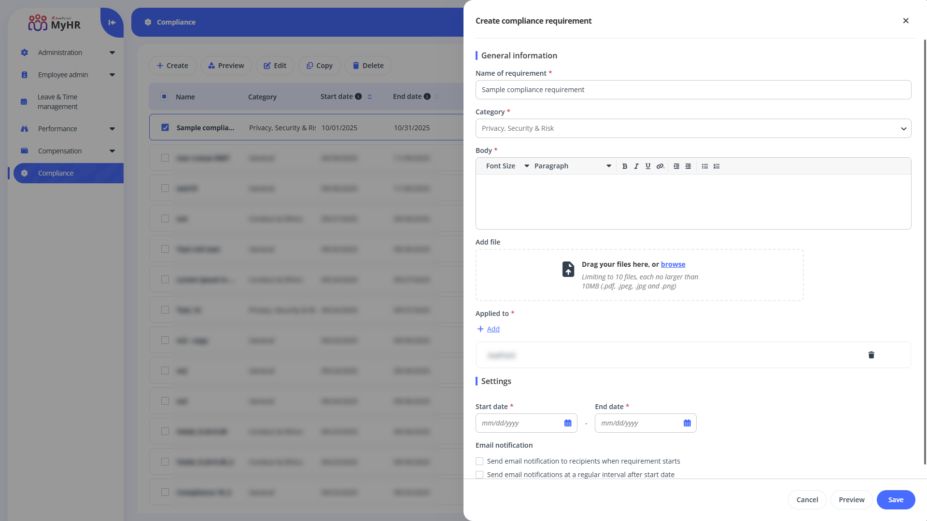This screenshot has height=521, width=927.
Task: Open the Start date calendar picker
Action: (x=567, y=423)
